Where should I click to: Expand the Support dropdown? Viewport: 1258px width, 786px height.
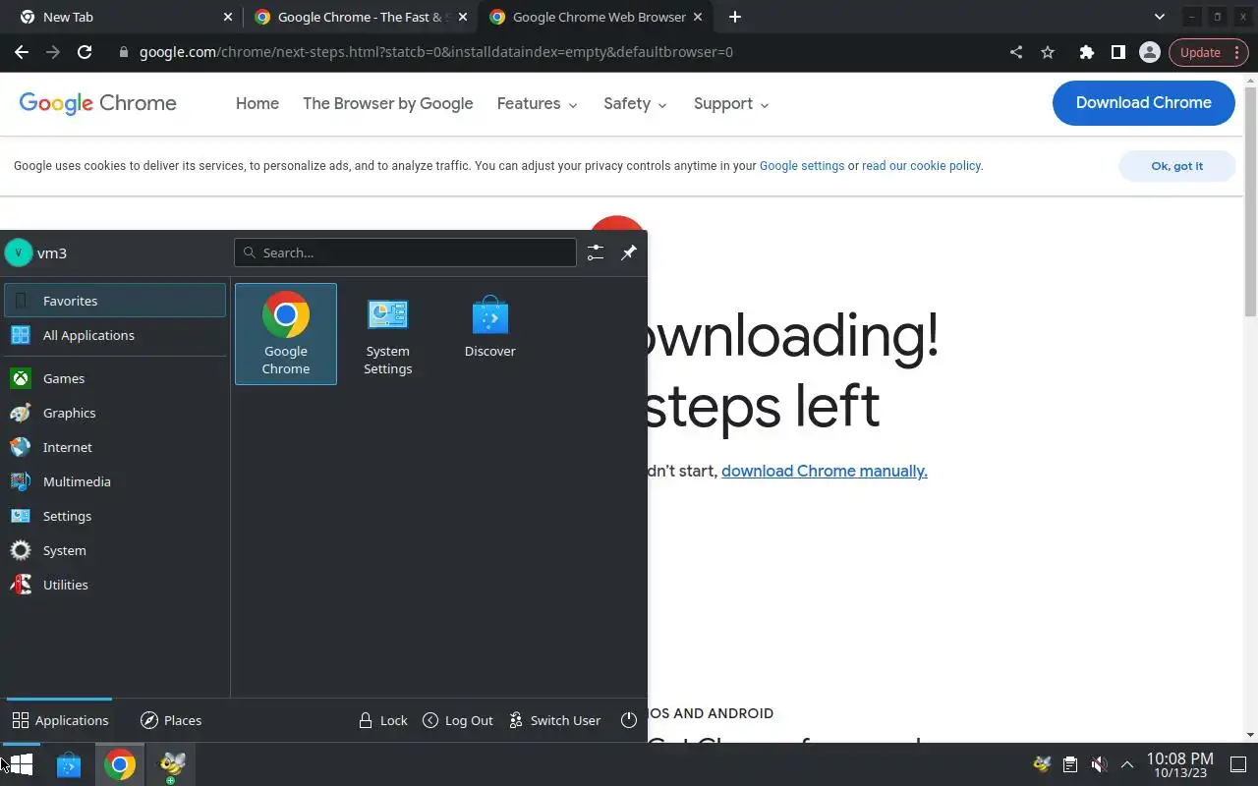click(731, 103)
